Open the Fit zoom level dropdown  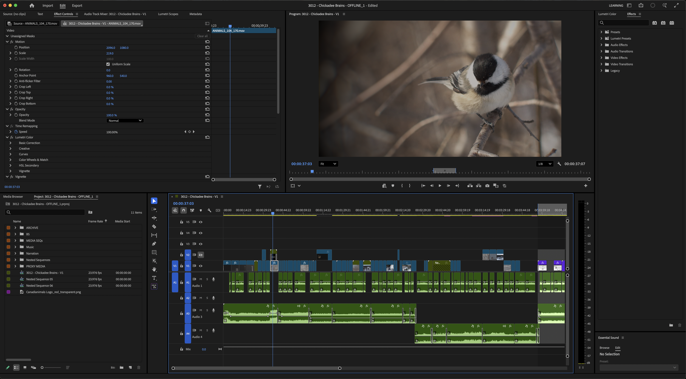pos(328,164)
